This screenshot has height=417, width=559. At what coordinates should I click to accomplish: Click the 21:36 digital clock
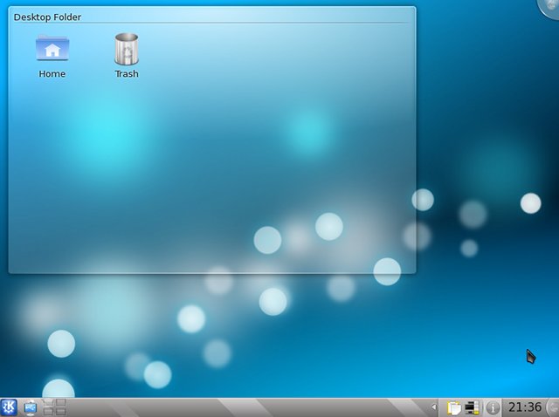(x=524, y=407)
